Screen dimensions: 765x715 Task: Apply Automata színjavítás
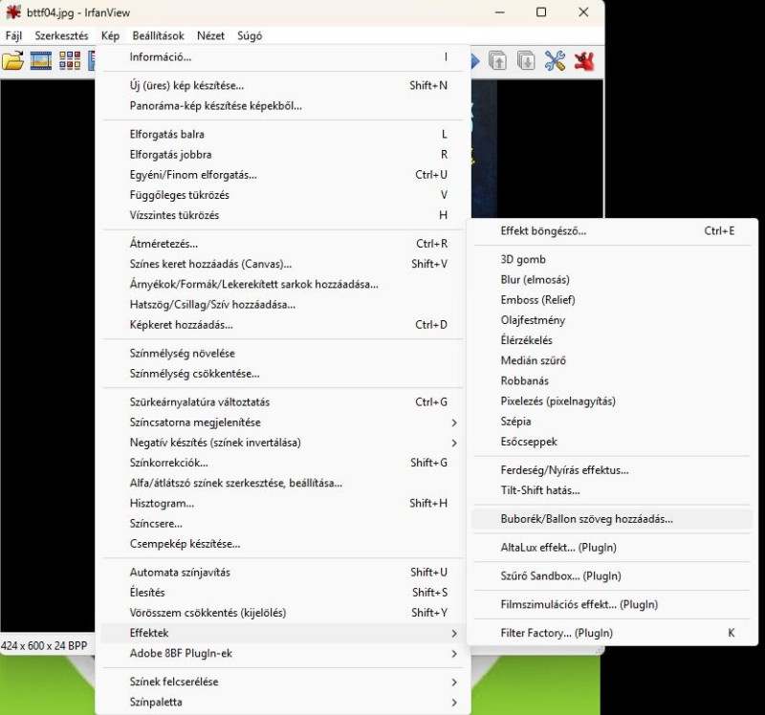coord(283,573)
